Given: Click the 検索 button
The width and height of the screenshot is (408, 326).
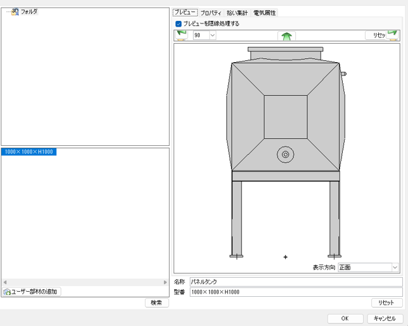Looking at the screenshot, I should click(156, 303).
